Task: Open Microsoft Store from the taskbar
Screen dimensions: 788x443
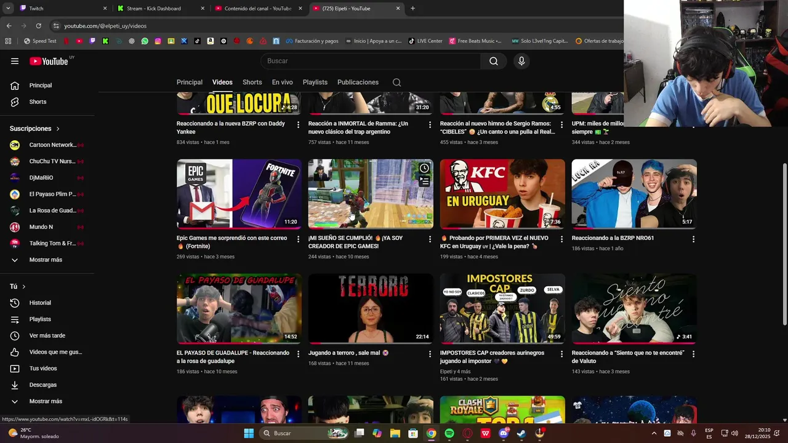Action: [413, 433]
